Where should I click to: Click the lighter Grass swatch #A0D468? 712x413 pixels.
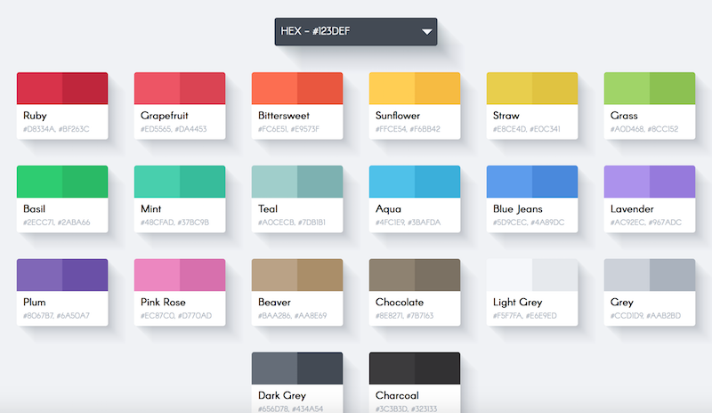(x=627, y=88)
